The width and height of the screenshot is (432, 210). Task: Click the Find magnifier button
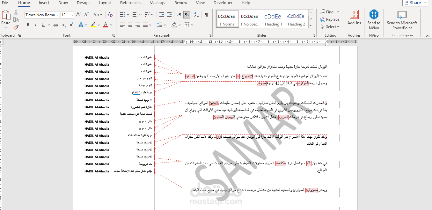(x=327, y=12)
